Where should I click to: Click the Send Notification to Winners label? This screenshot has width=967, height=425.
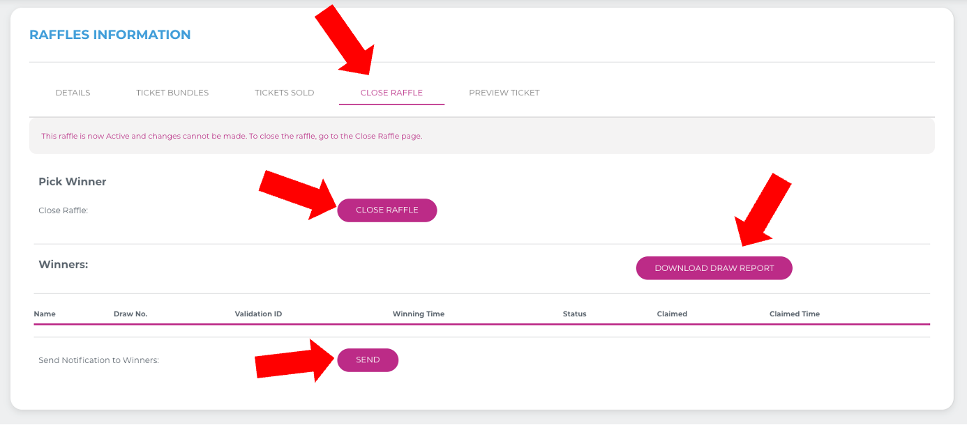pos(98,361)
